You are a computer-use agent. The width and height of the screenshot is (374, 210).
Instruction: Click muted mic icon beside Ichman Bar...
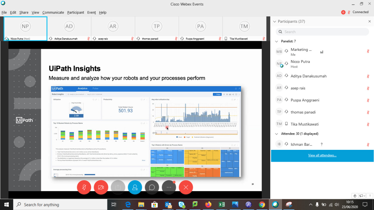click(368, 145)
